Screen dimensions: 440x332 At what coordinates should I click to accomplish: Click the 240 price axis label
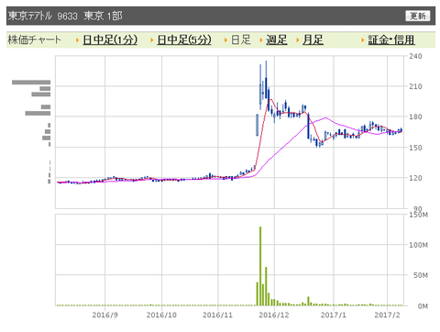(415, 56)
